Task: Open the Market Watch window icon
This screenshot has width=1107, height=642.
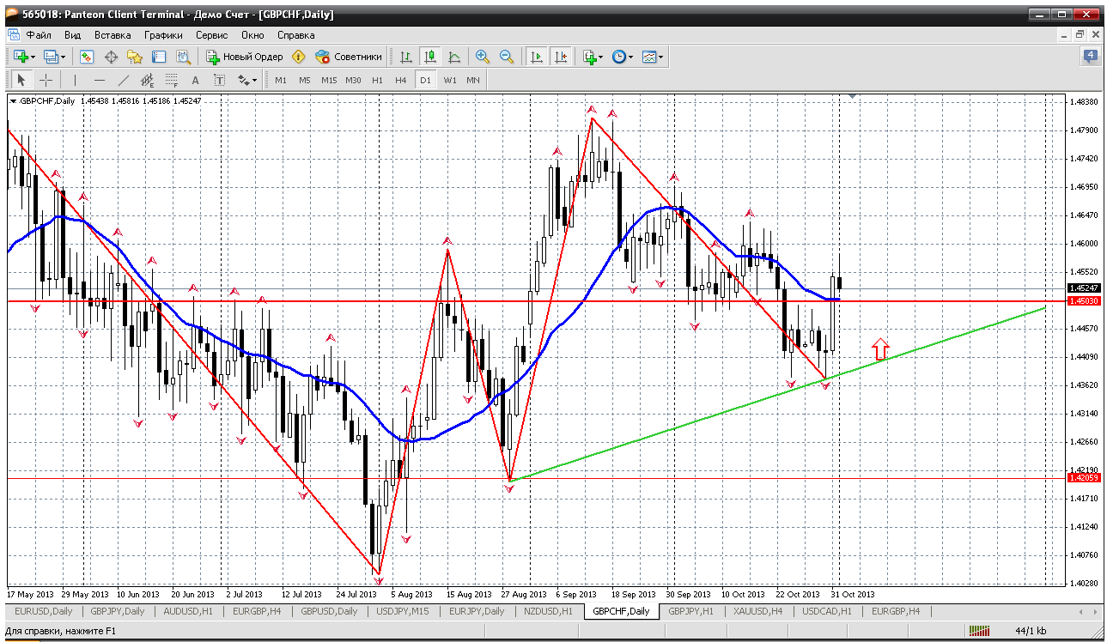Action: [87, 57]
